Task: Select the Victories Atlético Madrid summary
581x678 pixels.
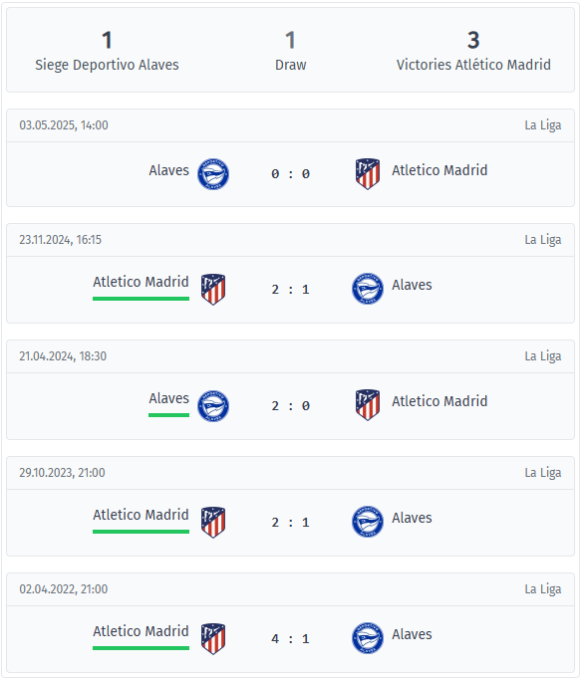Action: (x=473, y=51)
